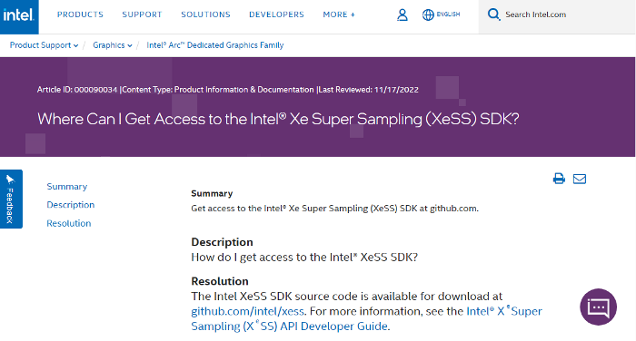Email this article via envelope icon
The height and width of the screenshot is (341, 636).
point(580,179)
